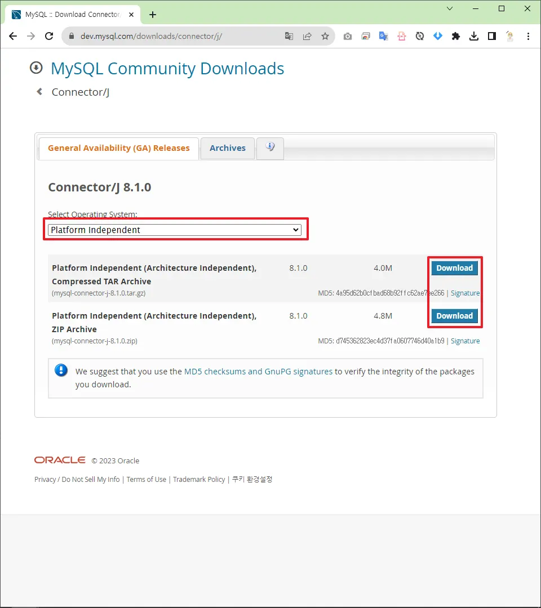Click the Oracle logo
Image resolution: width=541 pixels, height=608 pixels.
60,460
